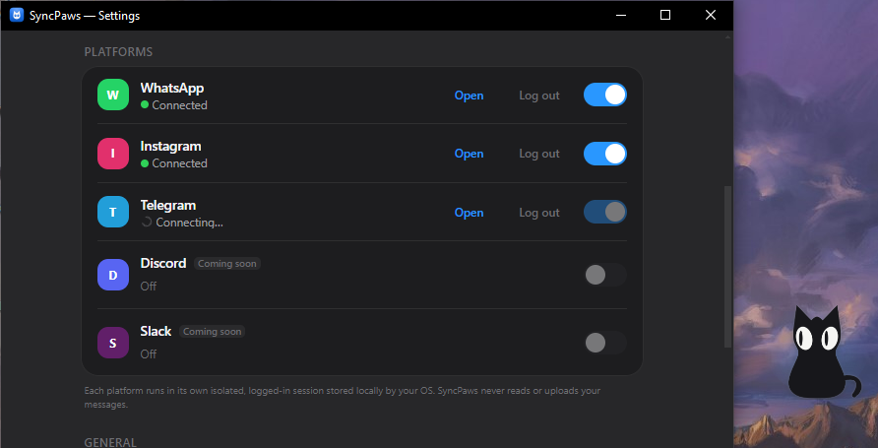878x448 pixels.
Task: Click the green WhatsApp W icon
Action: click(x=113, y=95)
